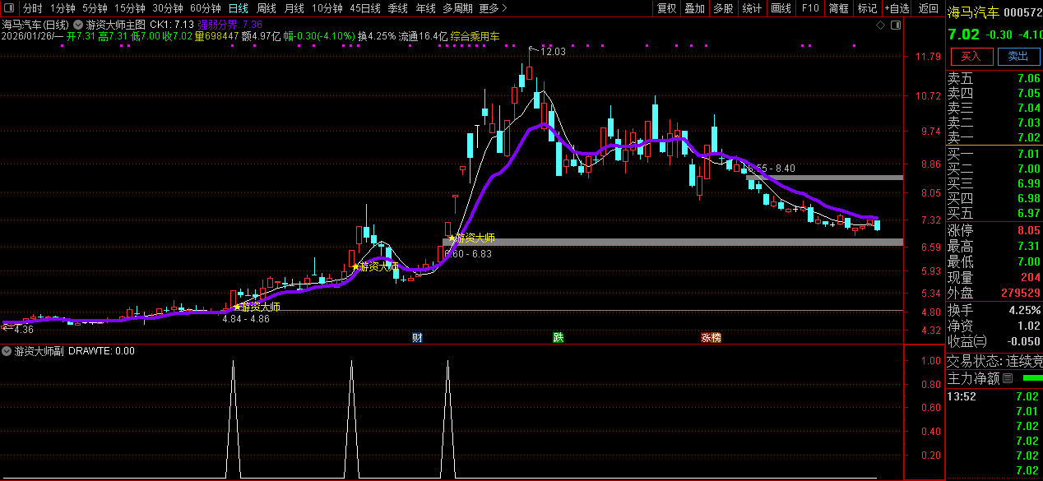Open the 更多 periods expander
Image resolution: width=1043 pixels, height=481 pixels.
coord(492,8)
